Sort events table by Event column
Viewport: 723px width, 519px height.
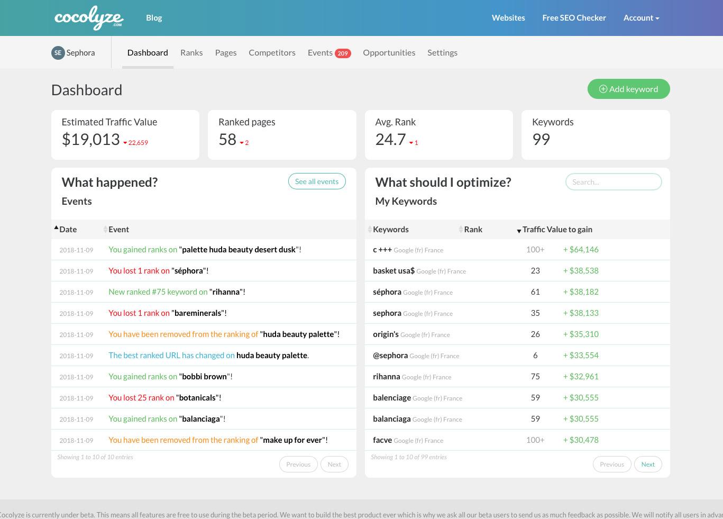118,230
